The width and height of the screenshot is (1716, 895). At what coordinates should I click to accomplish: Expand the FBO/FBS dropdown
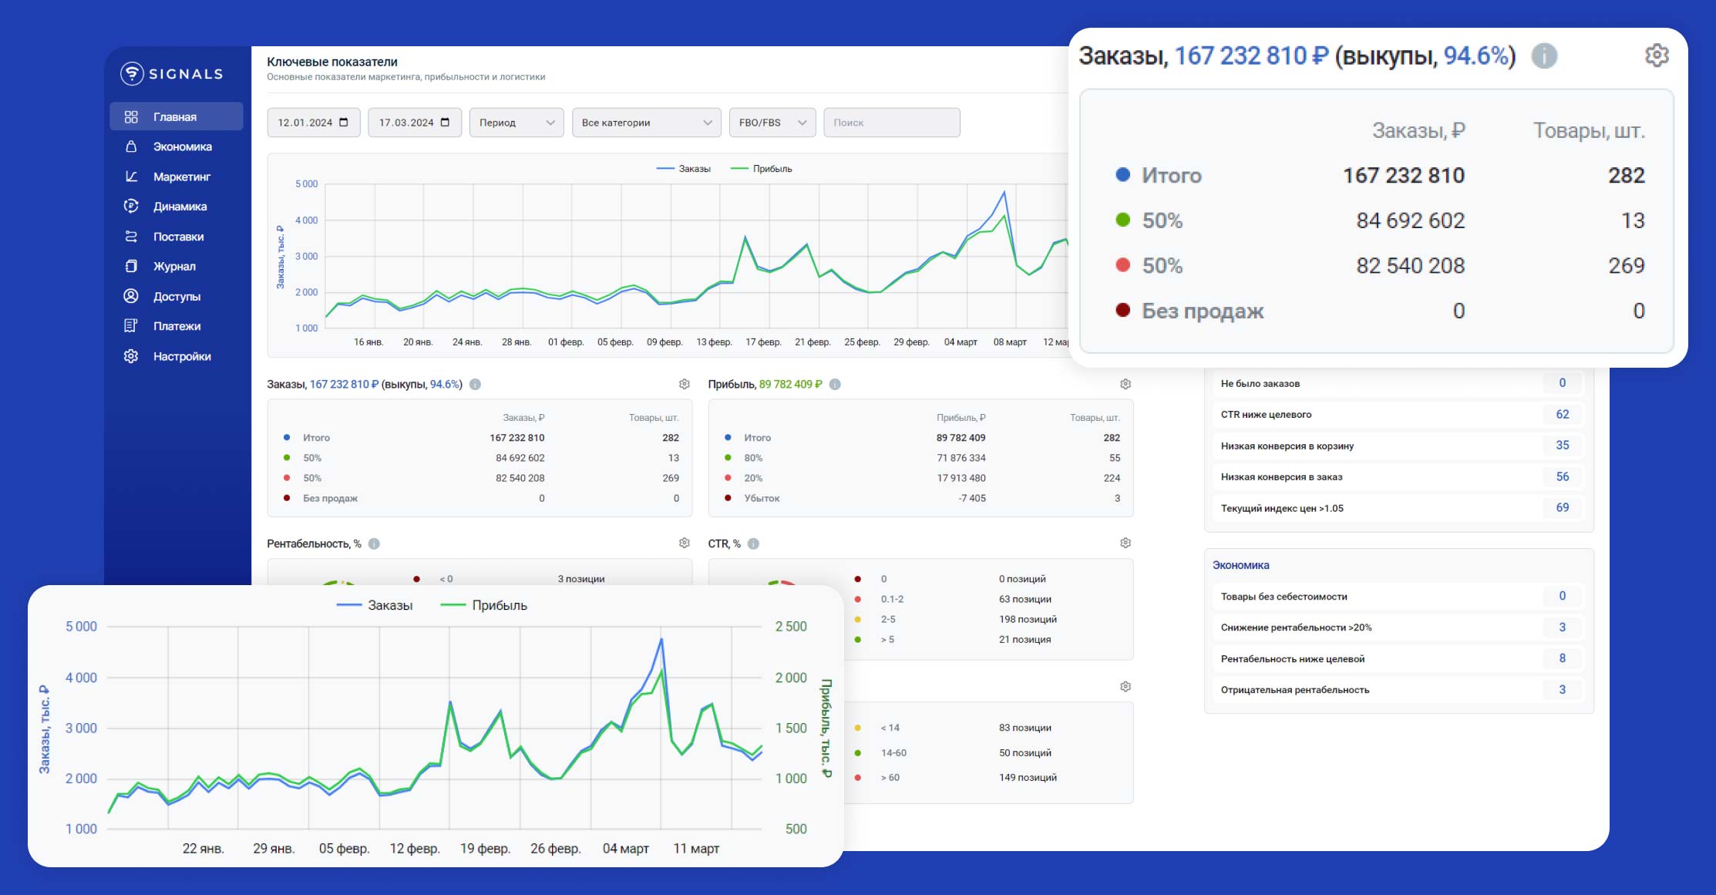[772, 123]
